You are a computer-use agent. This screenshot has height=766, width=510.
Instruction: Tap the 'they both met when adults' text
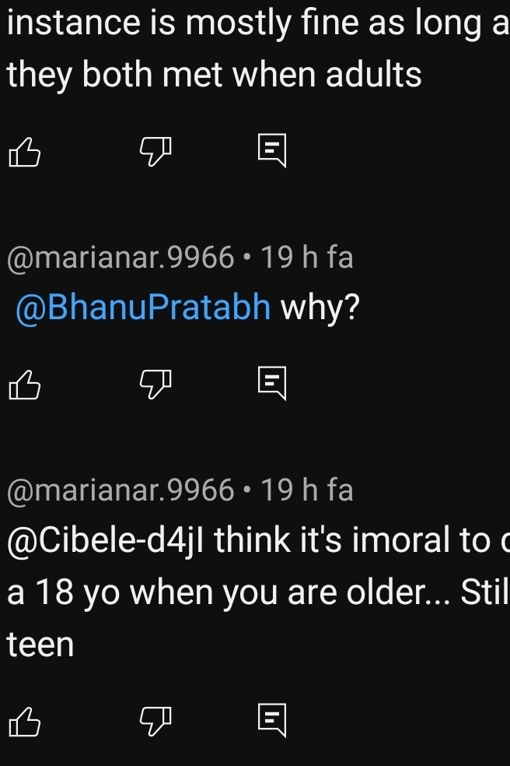pos(215,76)
